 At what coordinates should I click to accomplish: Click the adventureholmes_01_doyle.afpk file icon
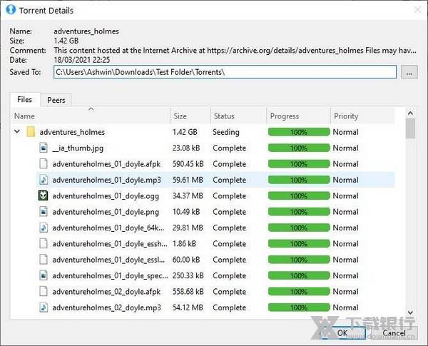point(44,164)
